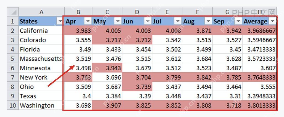The image size is (284, 117).
Task: Click Texas' average 3.3948333
Action: [259, 96]
